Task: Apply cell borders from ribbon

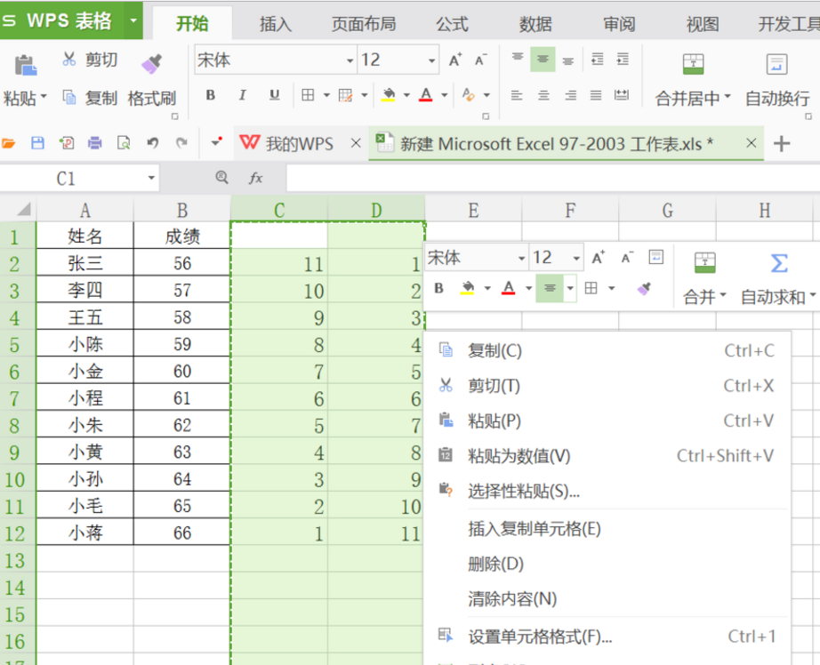Action: pyautogui.click(x=308, y=95)
